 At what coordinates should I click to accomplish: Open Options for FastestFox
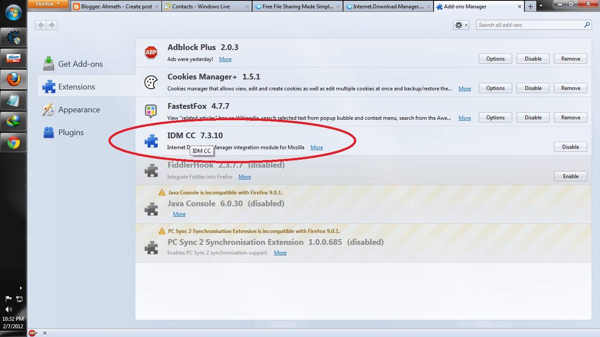495,118
